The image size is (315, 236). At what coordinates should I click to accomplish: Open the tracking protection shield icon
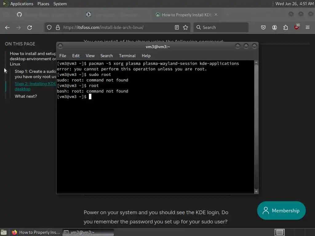point(49,27)
